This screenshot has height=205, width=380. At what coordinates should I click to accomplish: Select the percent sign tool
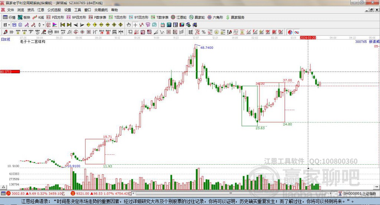coord(204,32)
